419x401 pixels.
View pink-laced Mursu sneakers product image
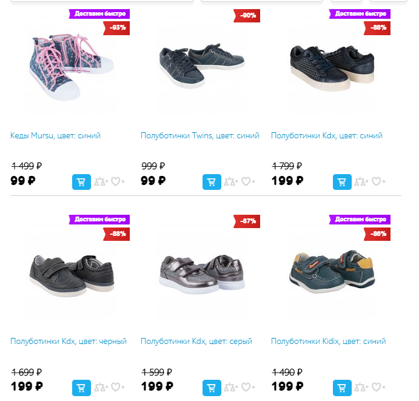[72, 67]
